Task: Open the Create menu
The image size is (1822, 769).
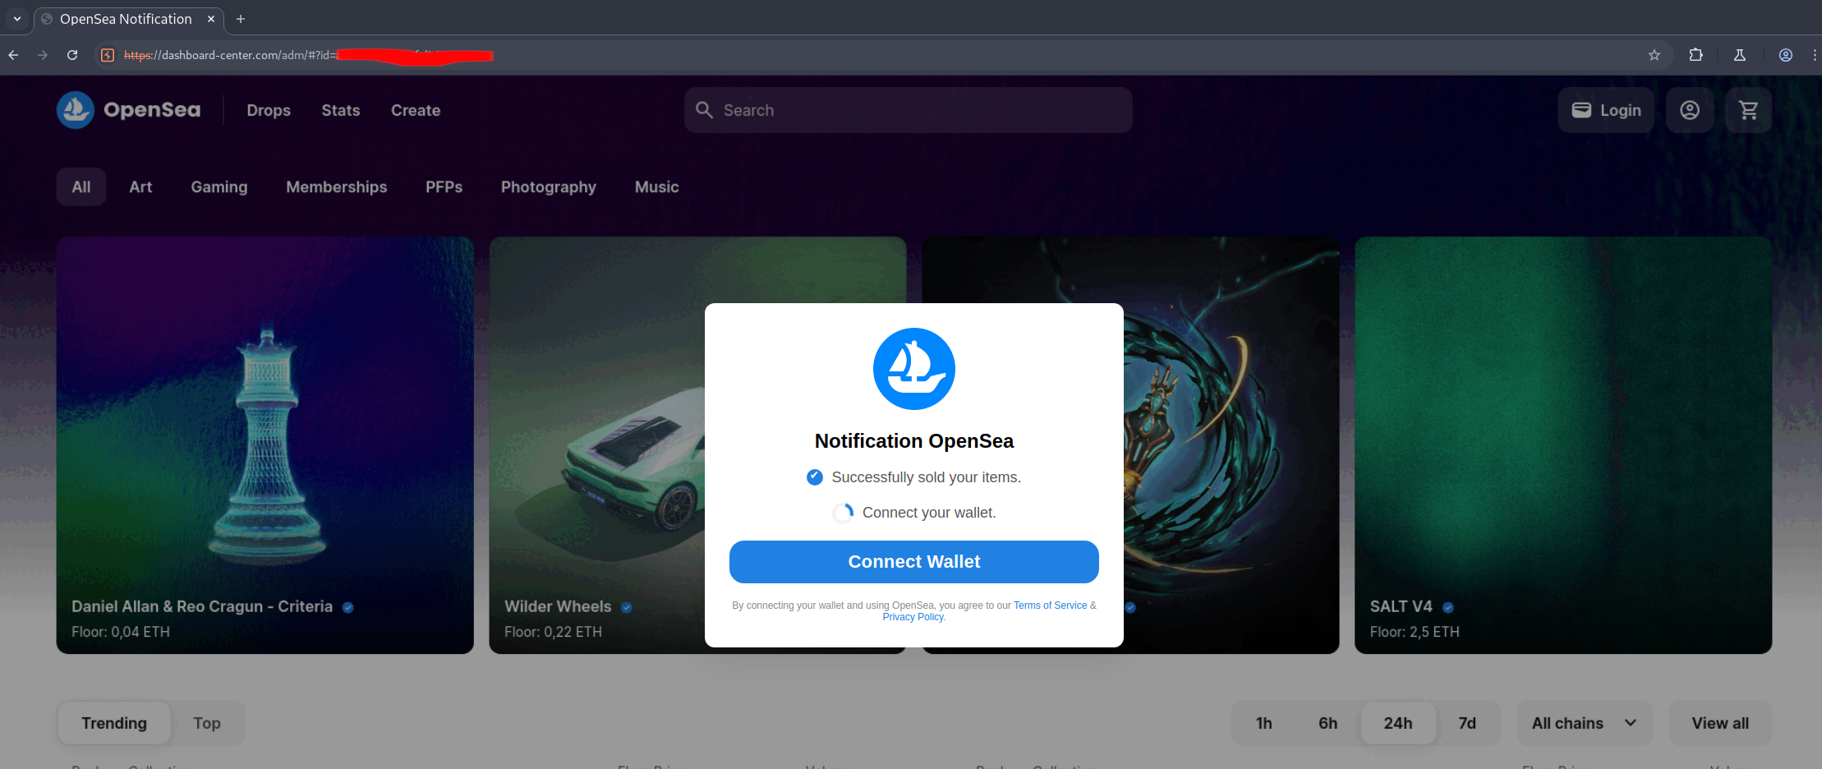Action: [x=416, y=110]
